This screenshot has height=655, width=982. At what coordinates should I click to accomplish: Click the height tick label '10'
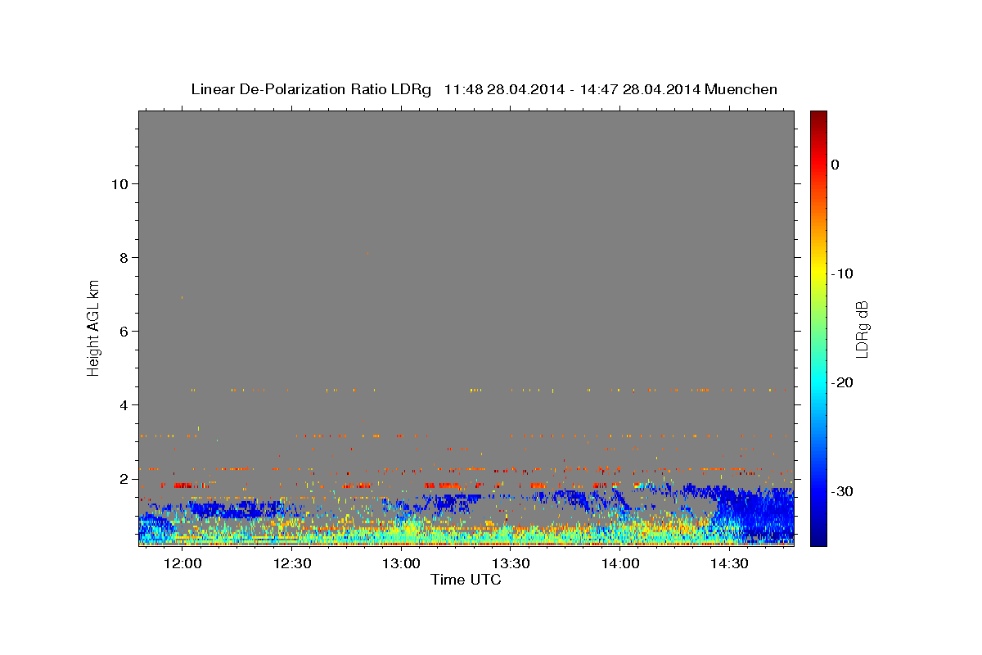tap(119, 183)
